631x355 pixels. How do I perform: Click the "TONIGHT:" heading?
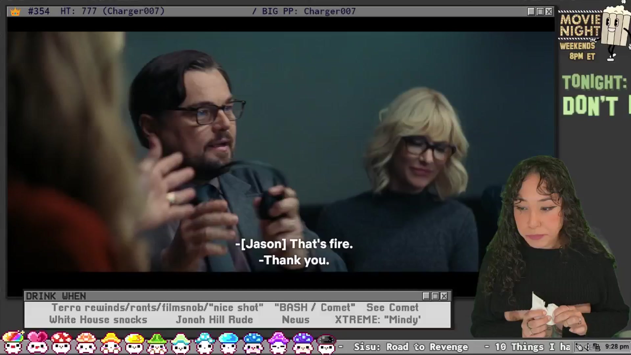[x=595, y=82]
